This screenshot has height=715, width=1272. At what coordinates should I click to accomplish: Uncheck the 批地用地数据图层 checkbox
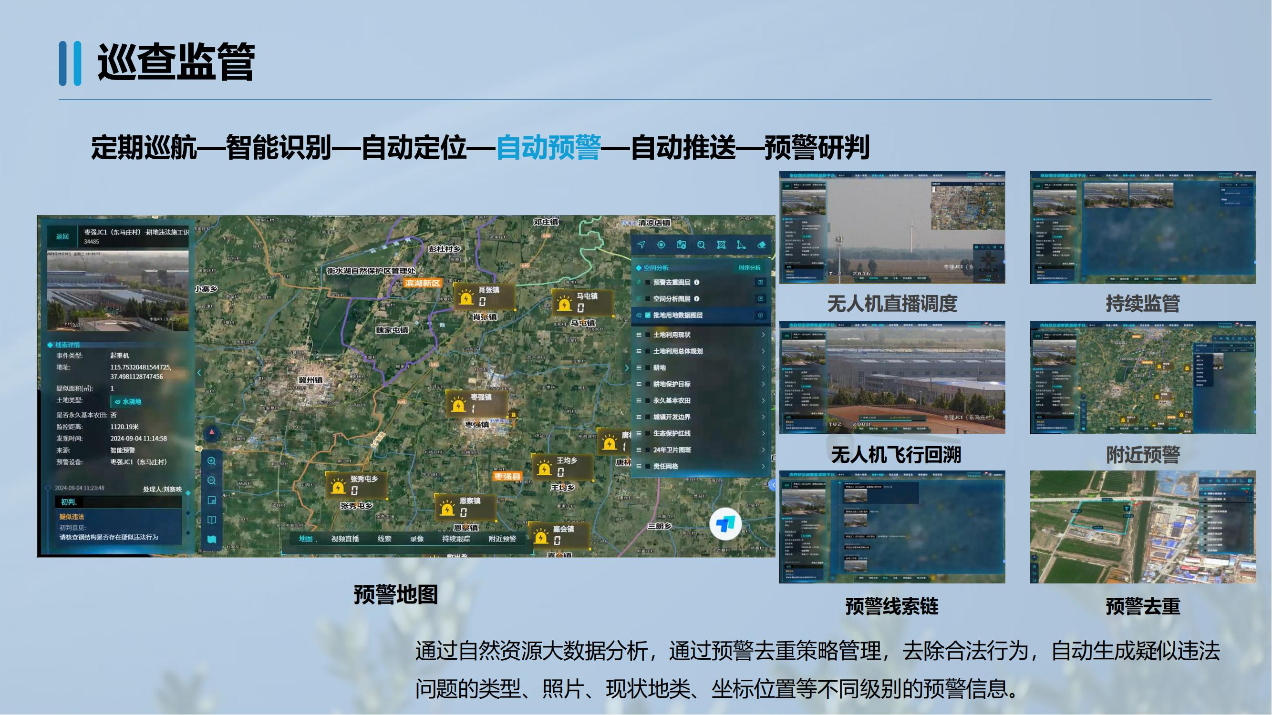[648, 315]
